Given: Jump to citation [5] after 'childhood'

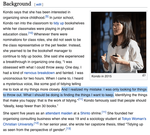Looking at the screenshot, I should coord(47,17).
